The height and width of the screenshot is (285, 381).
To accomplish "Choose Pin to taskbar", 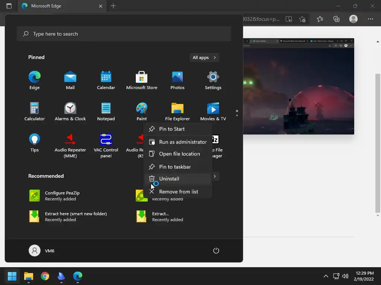I will [x=177, y=167].
